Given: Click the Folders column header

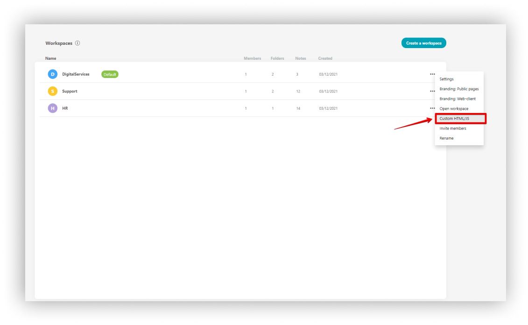Looking at the screenshot, I should pos(277,58).
